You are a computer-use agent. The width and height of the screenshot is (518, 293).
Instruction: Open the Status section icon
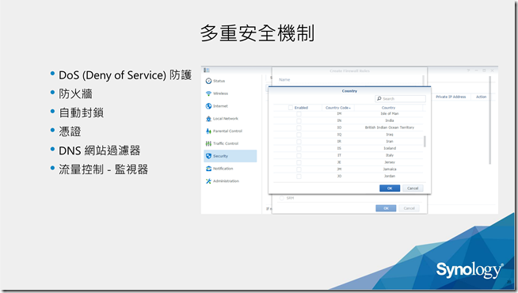pyautogui.click(x=208, y=81)
